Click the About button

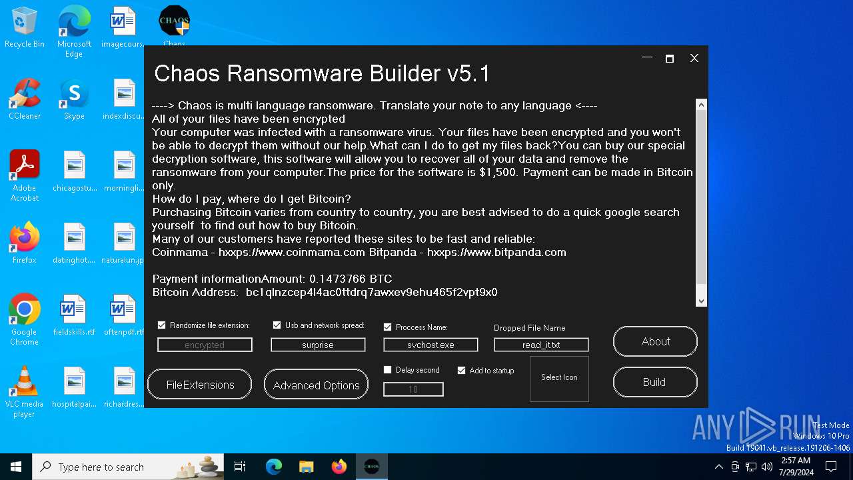click(655, 341)
